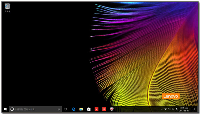Launch Microsoft Edge from taskbar
The image size is (200, 114).
point(73,109)
